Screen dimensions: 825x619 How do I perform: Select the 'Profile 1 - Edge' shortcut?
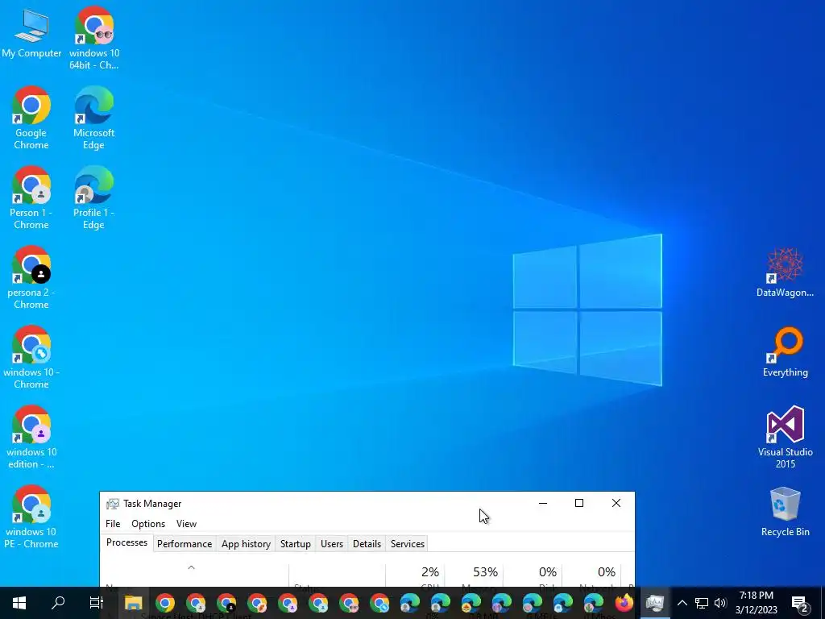[93, 198]
